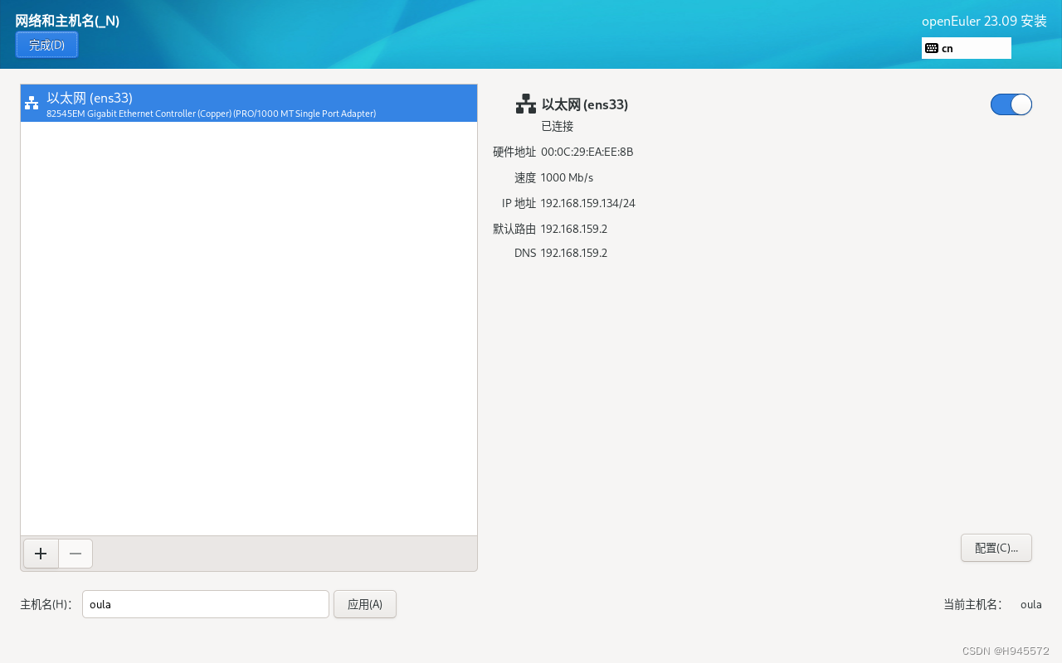1062x663 pixels.
Task: Click the openEuler 23.09 安装 label
Action: [984, 22]
